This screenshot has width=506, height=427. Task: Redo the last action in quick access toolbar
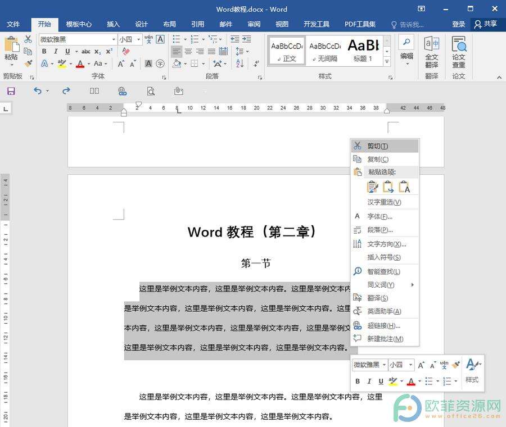tap(66, 91)
